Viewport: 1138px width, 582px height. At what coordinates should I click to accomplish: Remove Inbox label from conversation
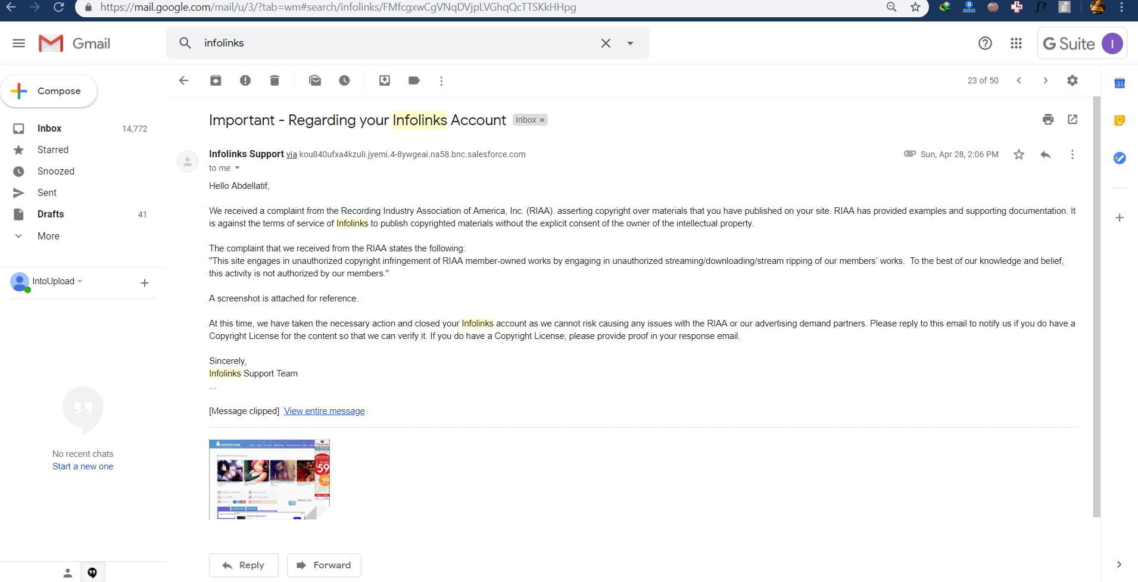542,120
